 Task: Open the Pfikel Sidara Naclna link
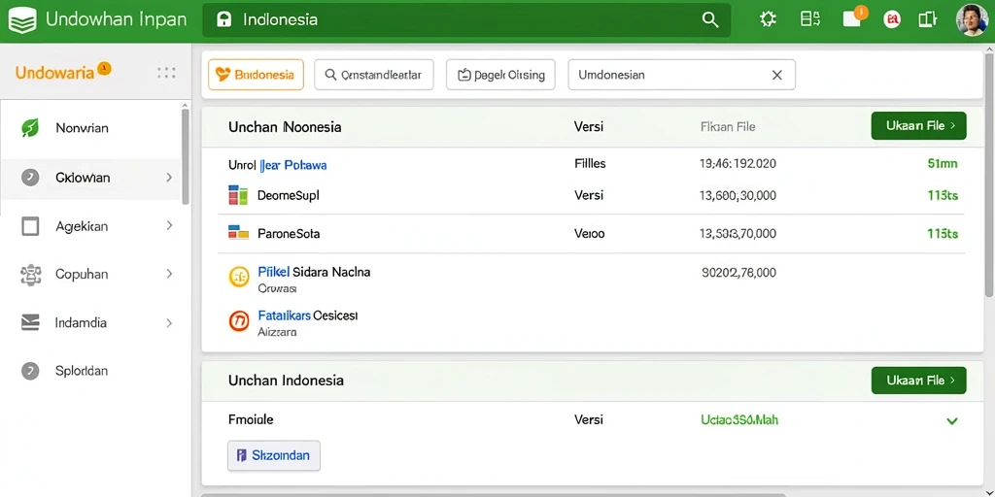coord(314,272)
